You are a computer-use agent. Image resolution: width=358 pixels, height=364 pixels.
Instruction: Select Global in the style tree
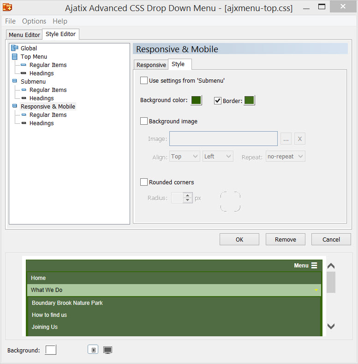pos(29,48)
